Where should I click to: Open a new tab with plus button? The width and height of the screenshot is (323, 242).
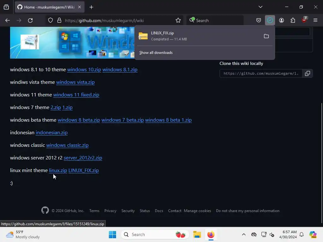[91, 7]
